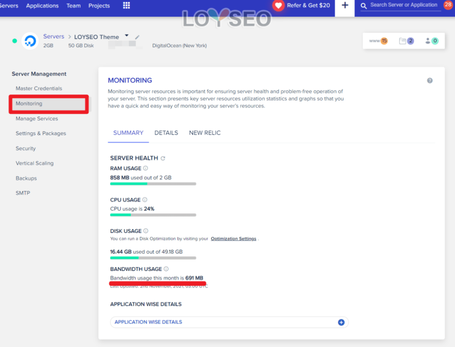Click the Disk usage progress bar
The height and width of the screenshot is (347, 455).
[x=153, y=258]
